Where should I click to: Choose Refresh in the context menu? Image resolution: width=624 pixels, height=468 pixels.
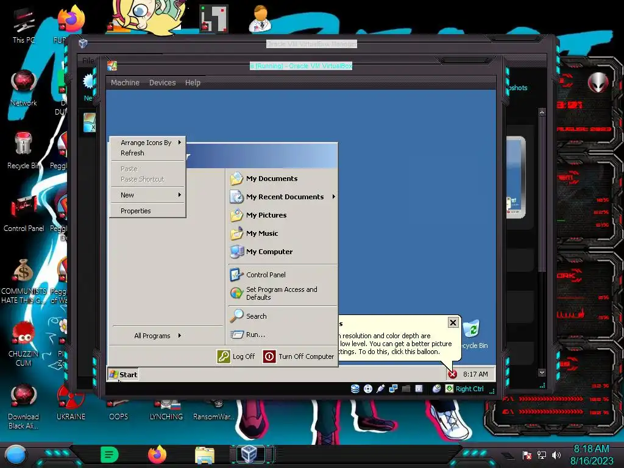[x=147, y=153]
